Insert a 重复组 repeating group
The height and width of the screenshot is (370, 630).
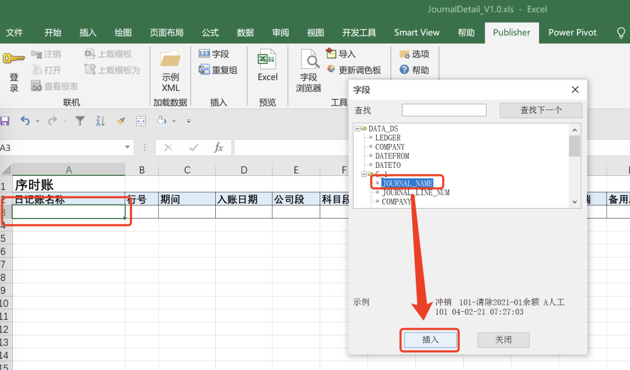[x=218, y=70]
